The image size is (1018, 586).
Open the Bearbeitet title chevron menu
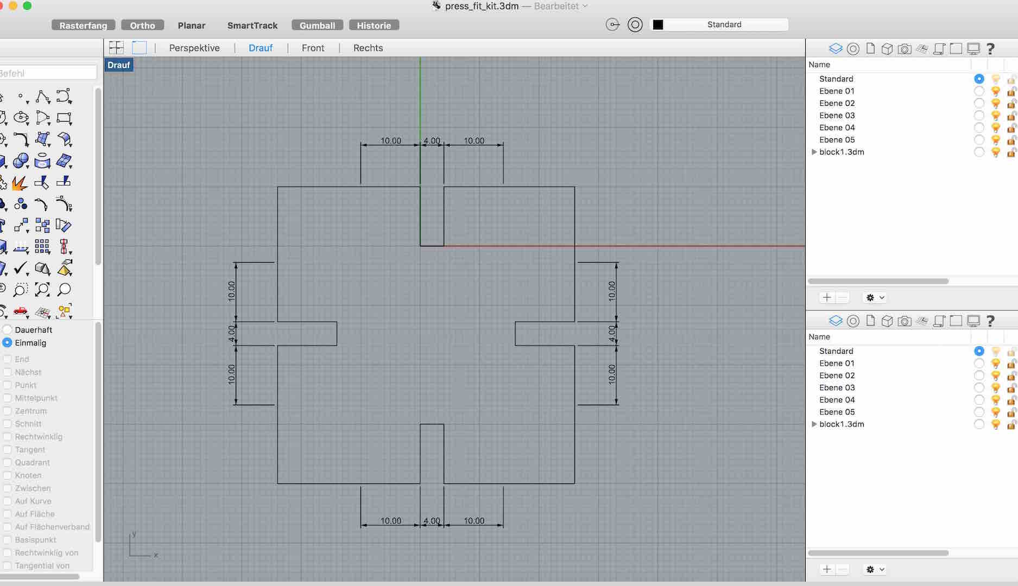[585, 6]
